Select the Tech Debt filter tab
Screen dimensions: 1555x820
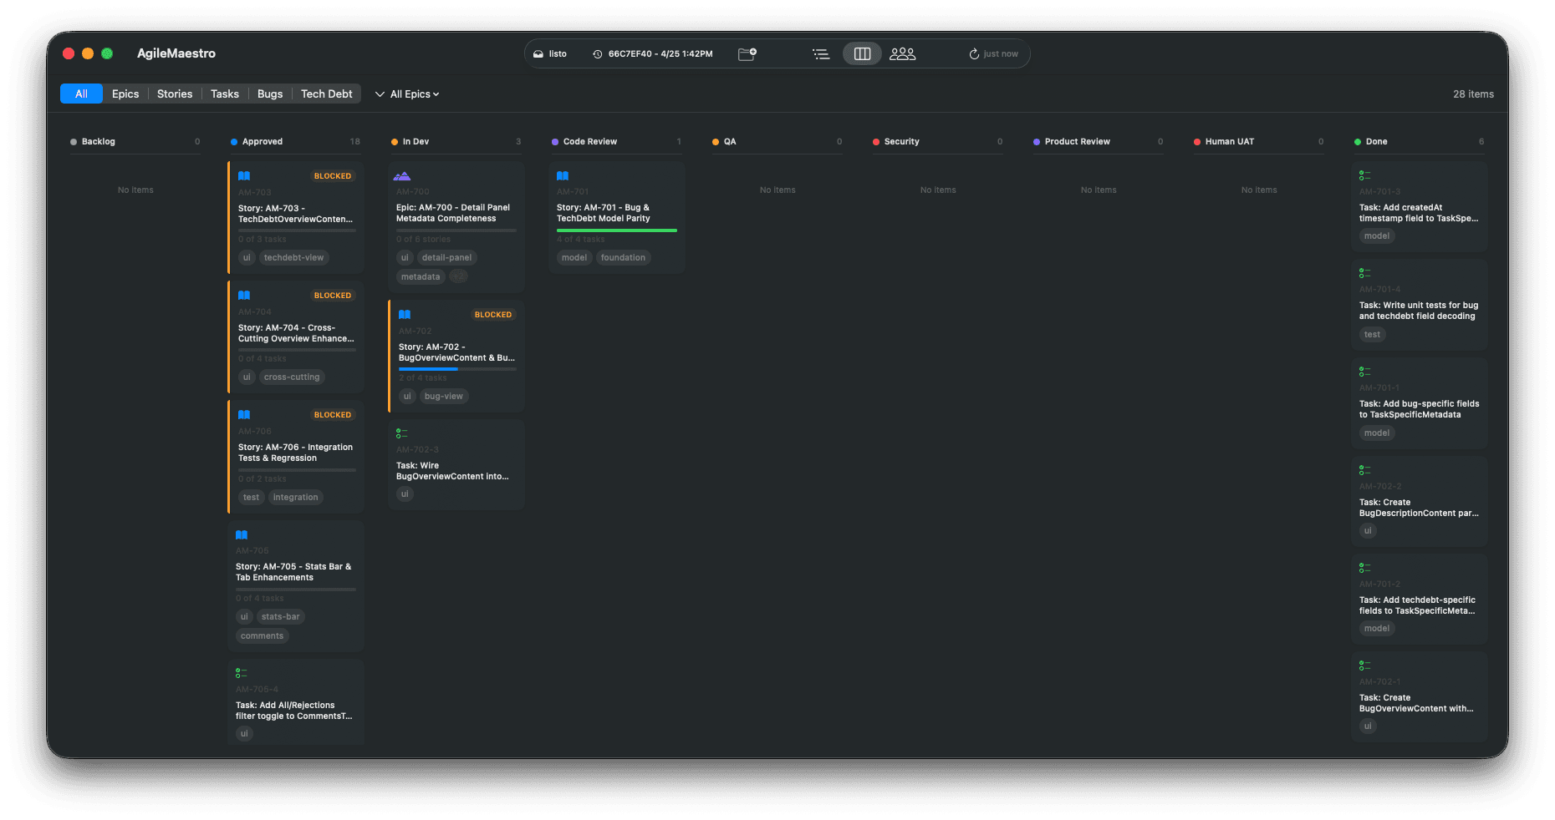click(327, 94)
